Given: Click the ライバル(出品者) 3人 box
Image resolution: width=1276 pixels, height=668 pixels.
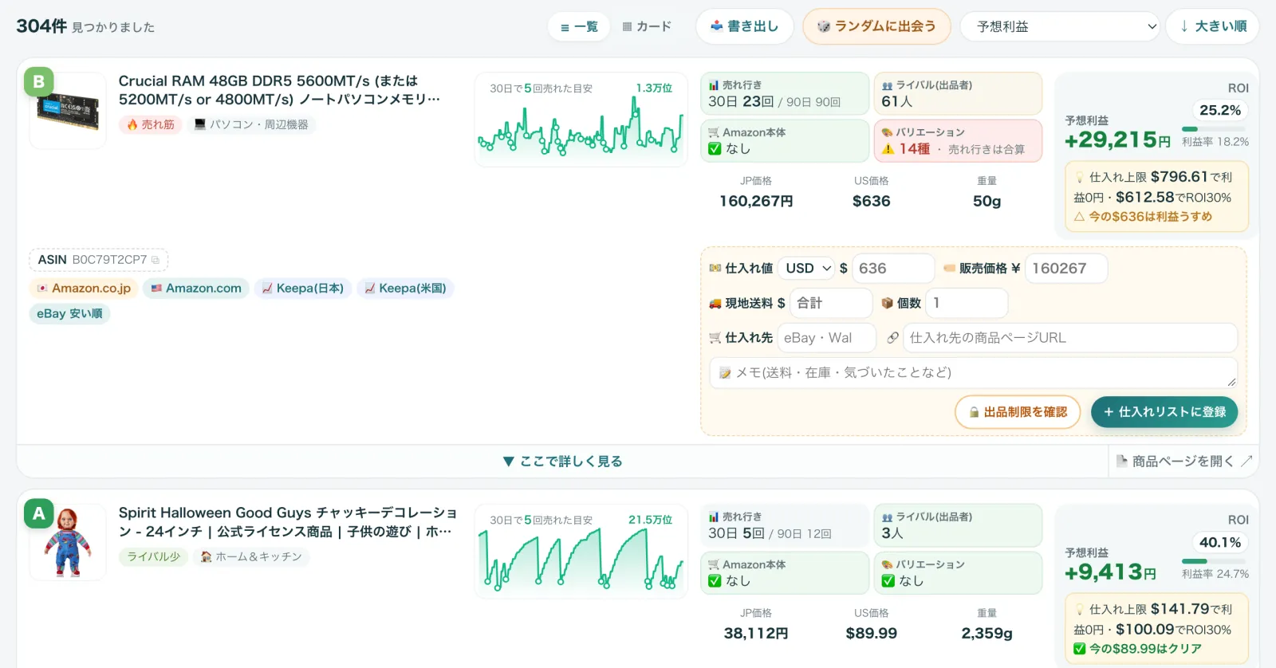Looking at the screenshot, I should pos(958,526).
